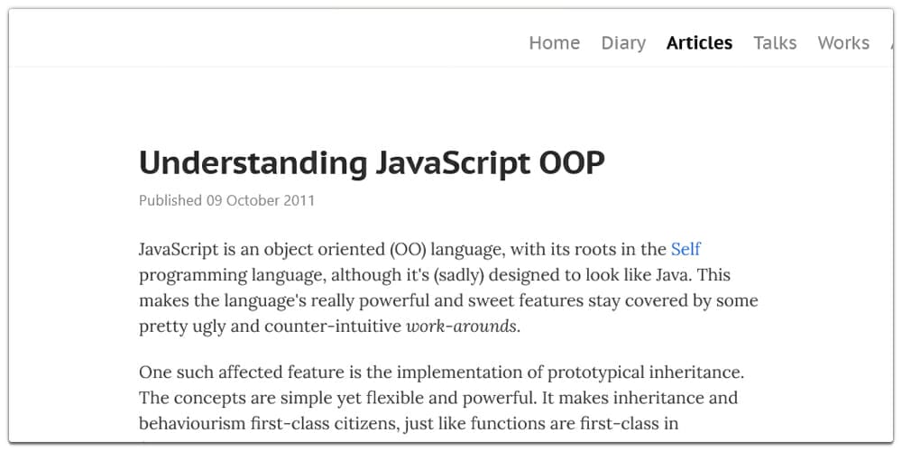
Task: Navigate to the Works section
Action: [x=843, y=43]
